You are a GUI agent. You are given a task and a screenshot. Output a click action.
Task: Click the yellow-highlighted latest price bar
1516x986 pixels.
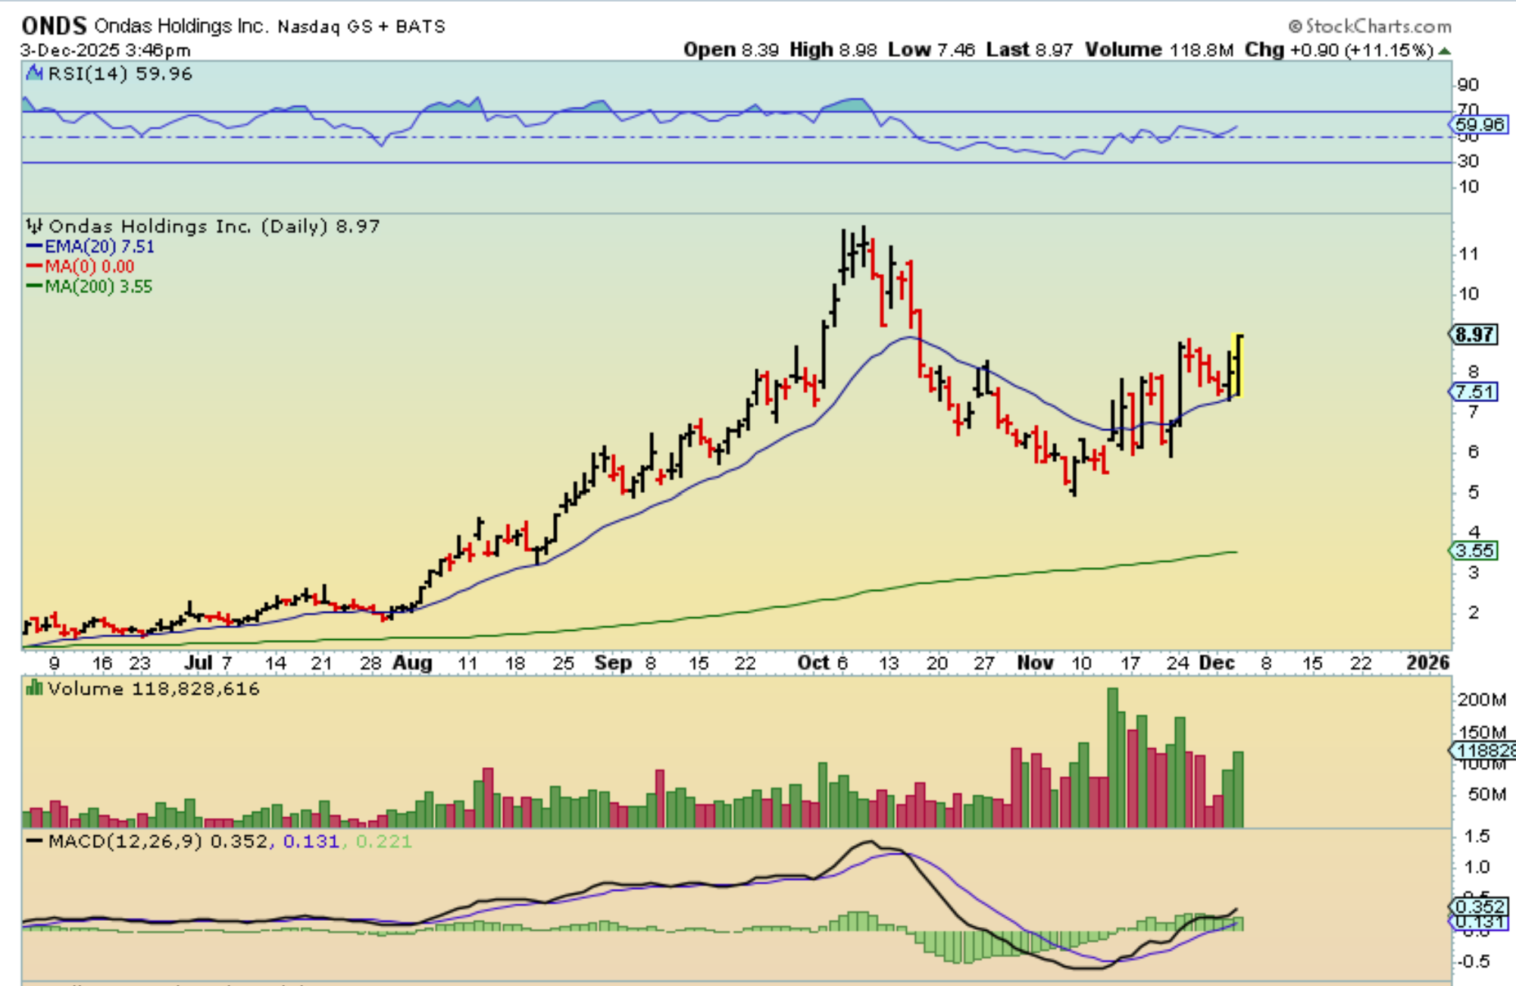tap(1238, 366)
